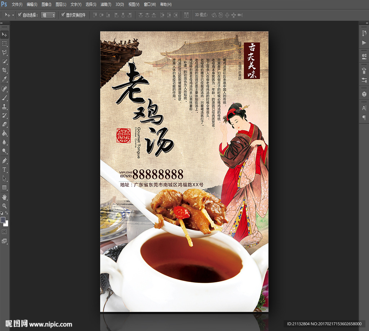The image size is (369, 331).
Task: Select the Hand tool
Action: [x=4, y=197]
